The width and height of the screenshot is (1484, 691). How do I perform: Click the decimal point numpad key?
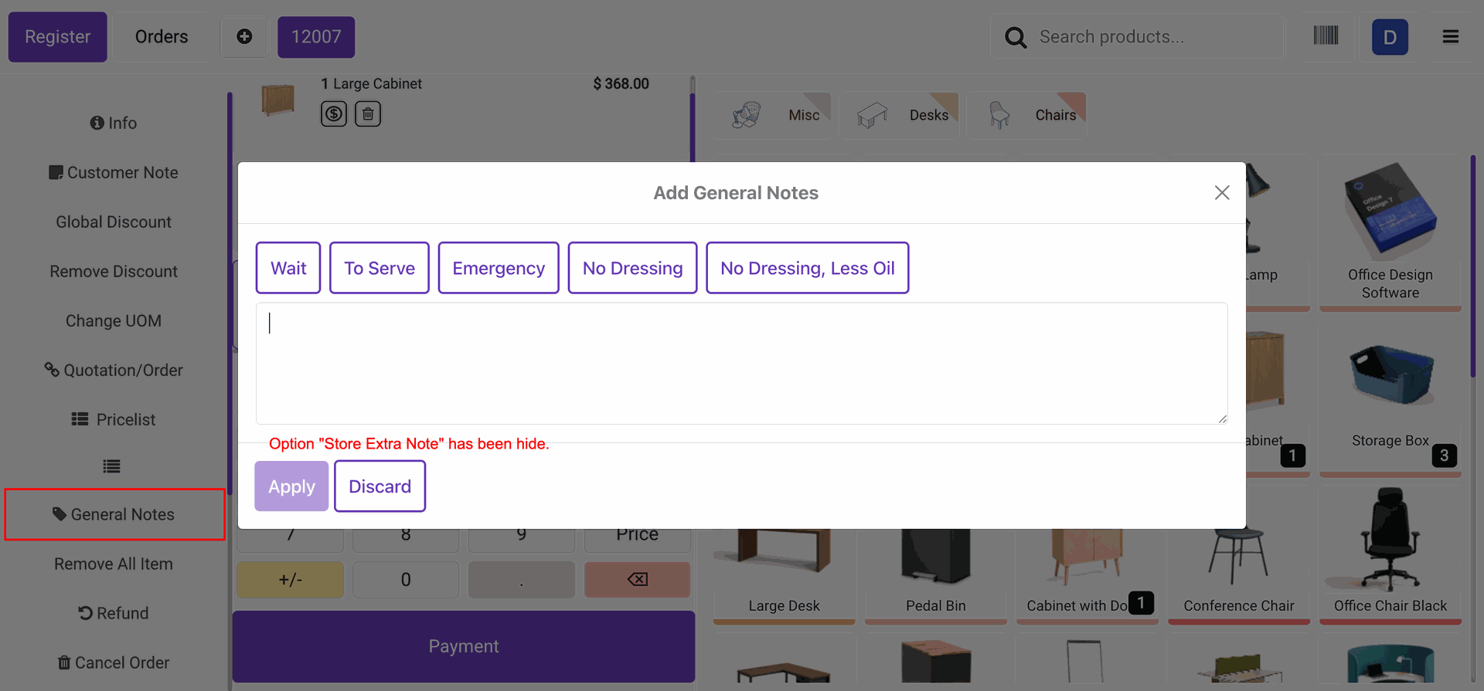pyautogui.click(x=522, y=580)
